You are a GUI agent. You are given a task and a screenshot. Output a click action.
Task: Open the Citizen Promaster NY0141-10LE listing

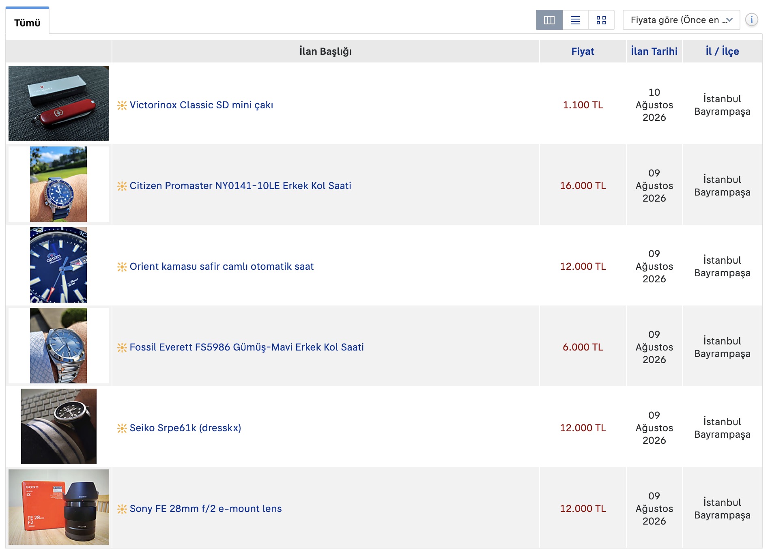point(240,186)
